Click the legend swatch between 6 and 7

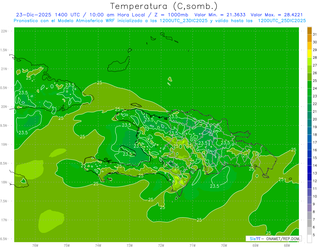[309, 223]
